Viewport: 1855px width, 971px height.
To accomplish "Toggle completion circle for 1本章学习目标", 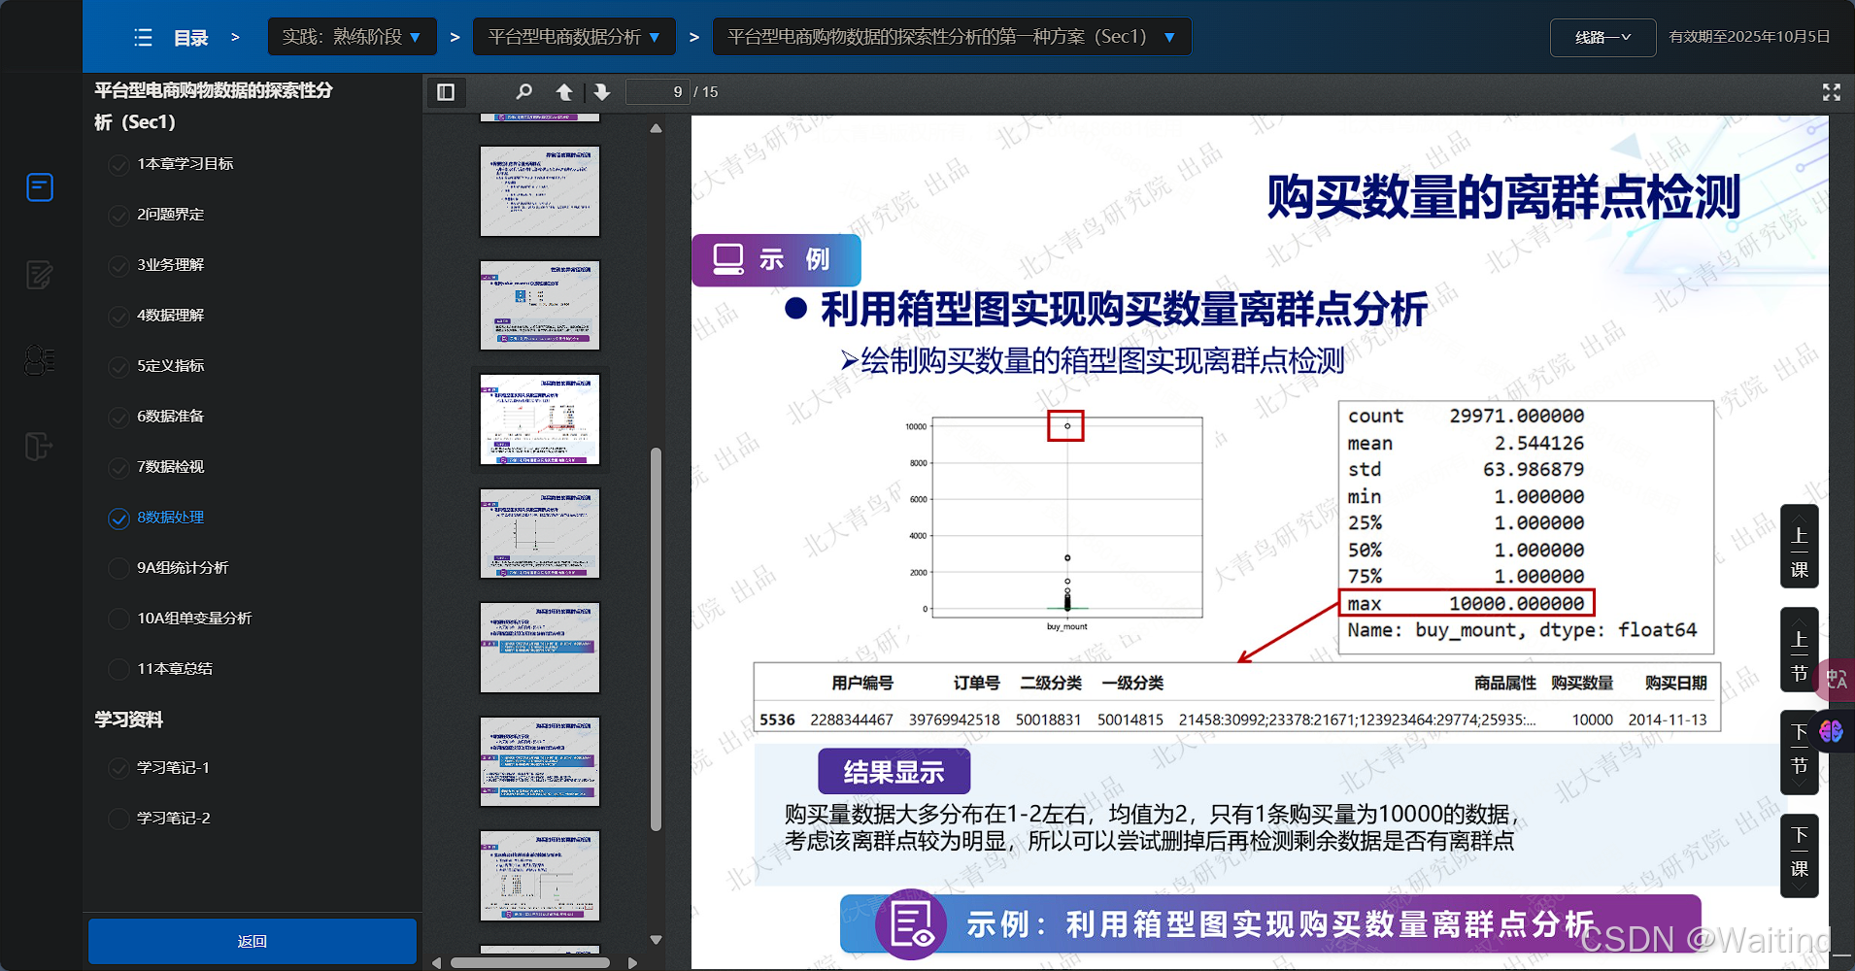I will (x=118, y=165).
